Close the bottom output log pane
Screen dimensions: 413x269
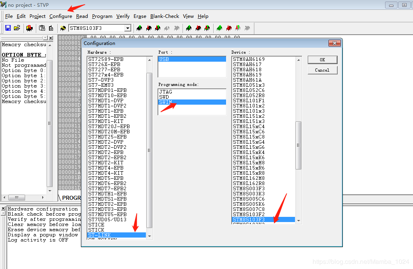(3, 209)
